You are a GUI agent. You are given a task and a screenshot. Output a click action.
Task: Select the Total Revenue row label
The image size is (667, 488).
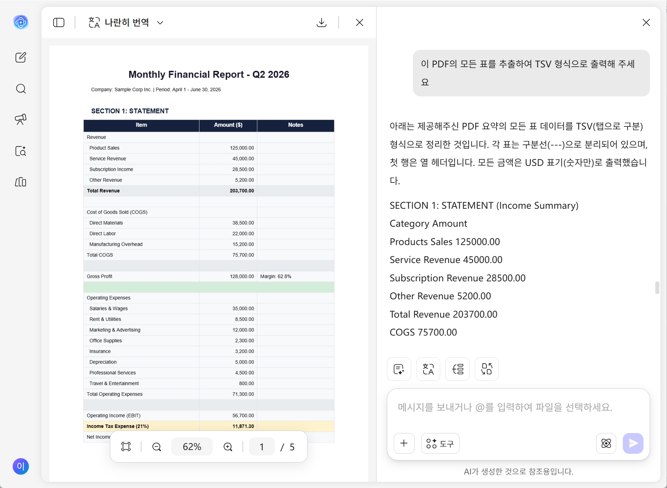point(103,191)
